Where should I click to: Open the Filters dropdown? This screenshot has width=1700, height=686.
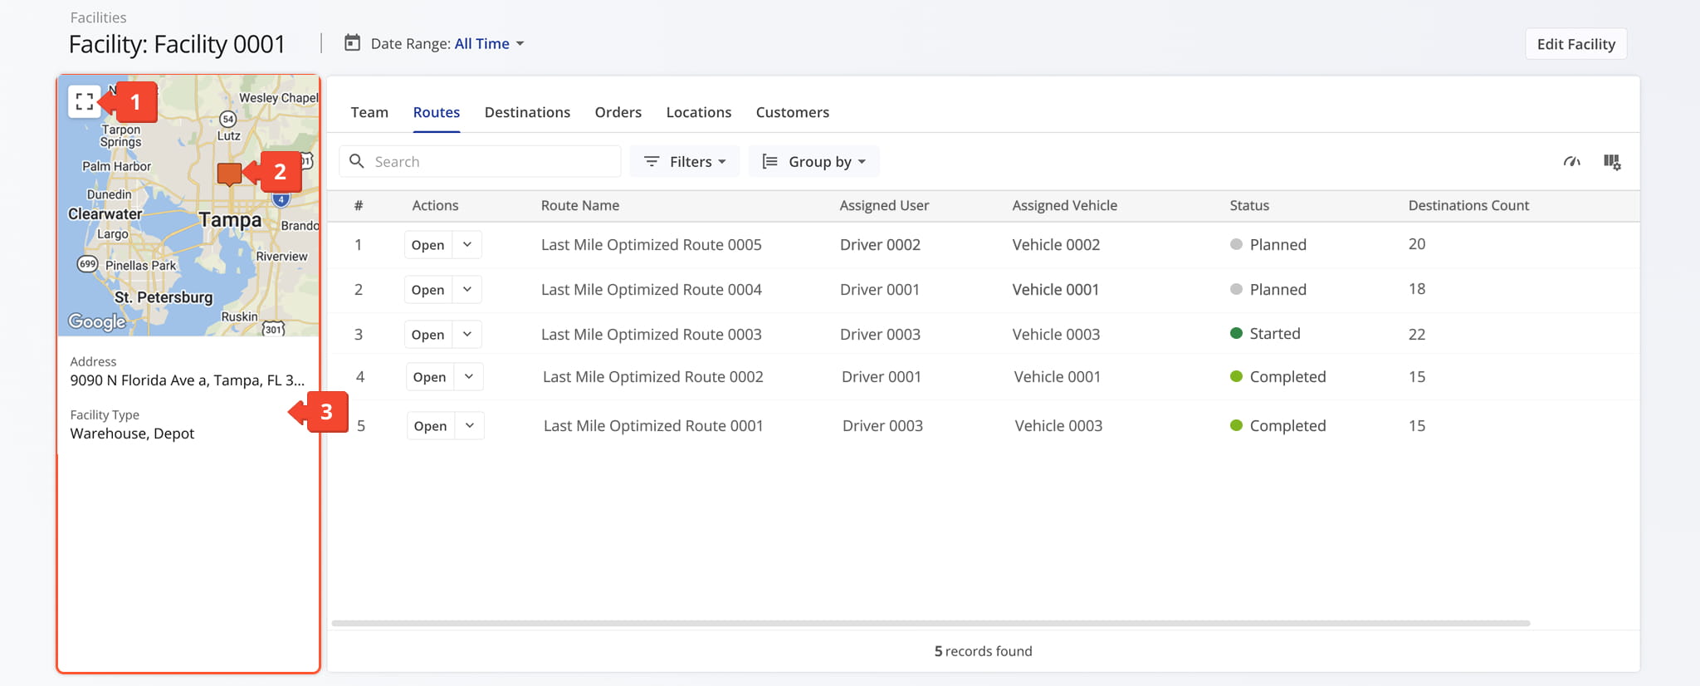pos(685,162)
